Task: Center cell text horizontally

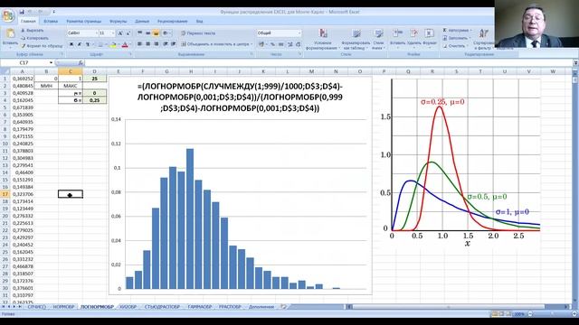Action: 147,44
